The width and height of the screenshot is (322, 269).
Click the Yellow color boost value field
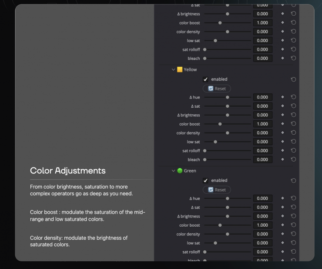click(262, 124)
